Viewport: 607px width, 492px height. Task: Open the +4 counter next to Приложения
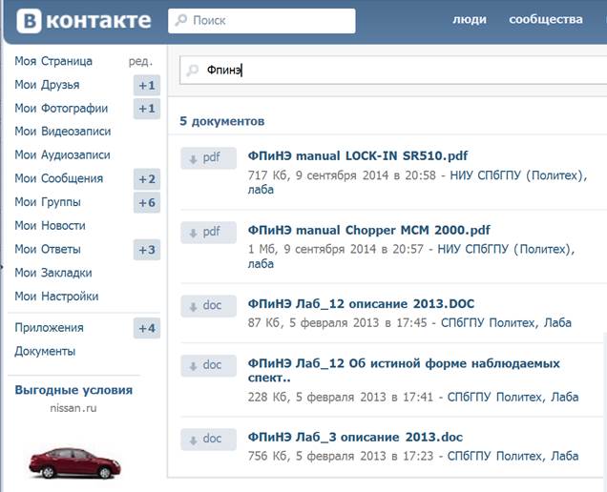click(x=147, y=328)
